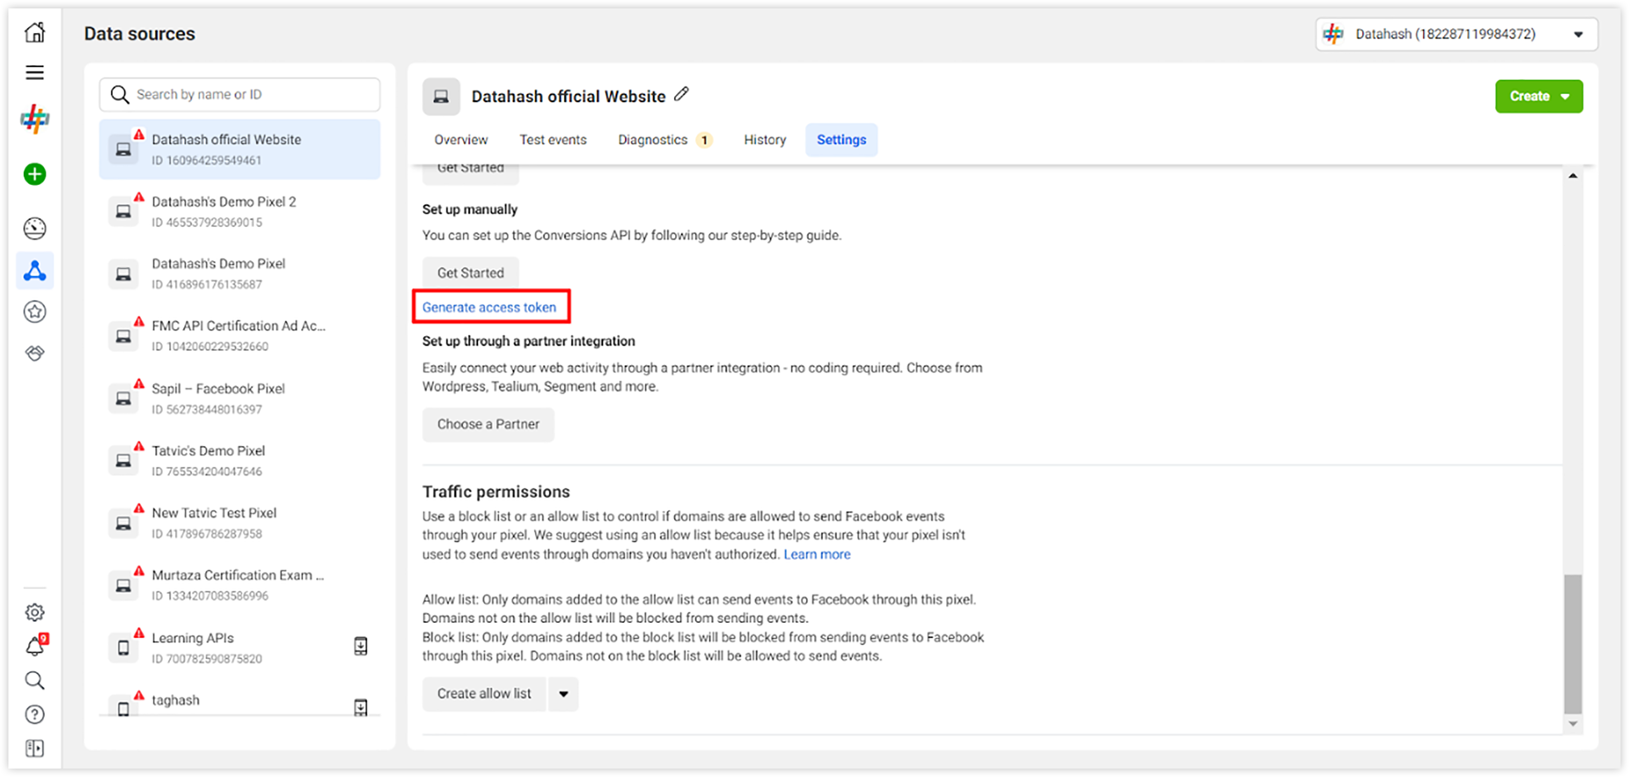Open the Learn more link
1629x777 pixels.
pyautogui.click(x=817, y=554)
